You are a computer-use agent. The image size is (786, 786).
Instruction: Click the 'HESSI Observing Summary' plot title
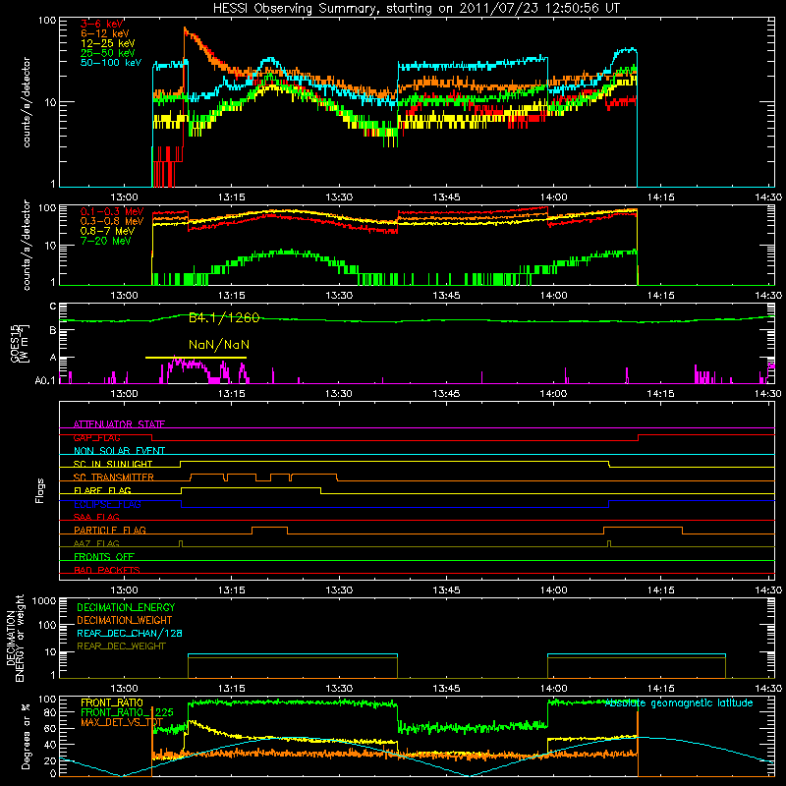click(416, 9)
